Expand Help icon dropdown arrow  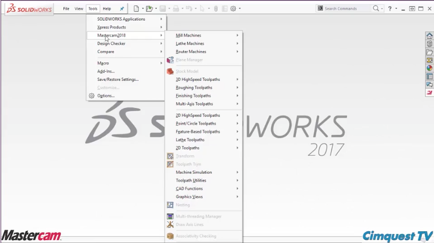(396, 9)
